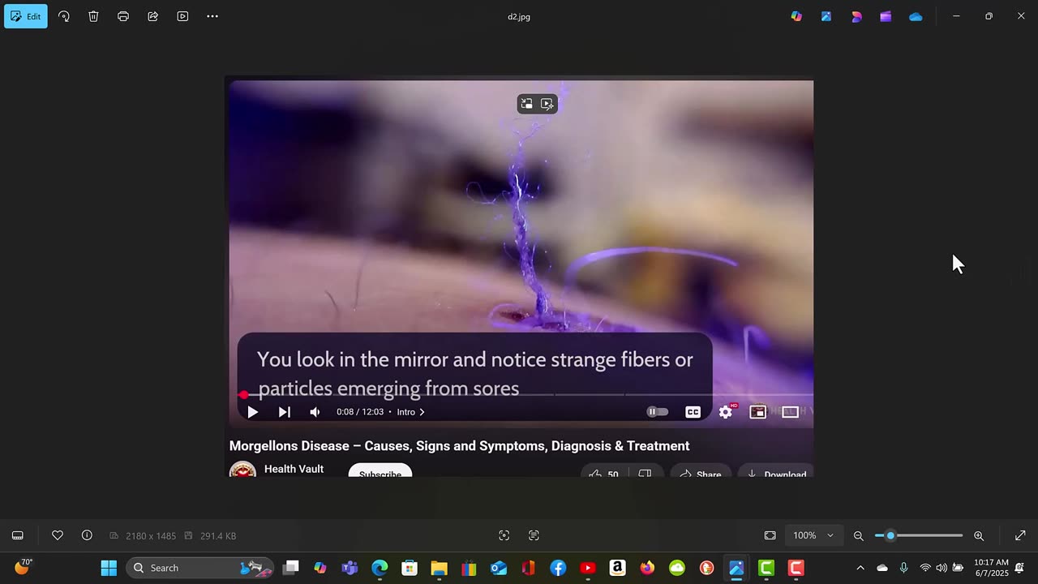Expand the Intro chapter chevron
1038x584 pixels.
click(x=422, y=412)
